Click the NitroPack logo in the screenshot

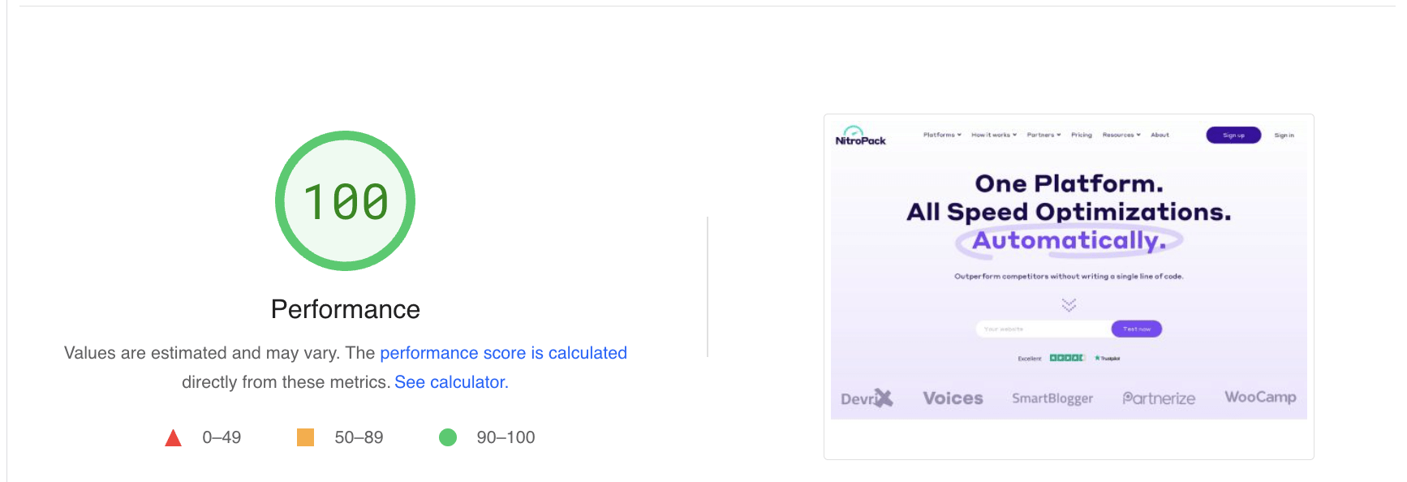pyautogui.click(x=860, y=136)
